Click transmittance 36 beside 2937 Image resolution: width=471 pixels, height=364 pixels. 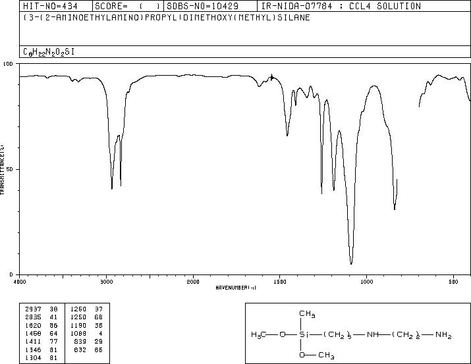[53, 309]
